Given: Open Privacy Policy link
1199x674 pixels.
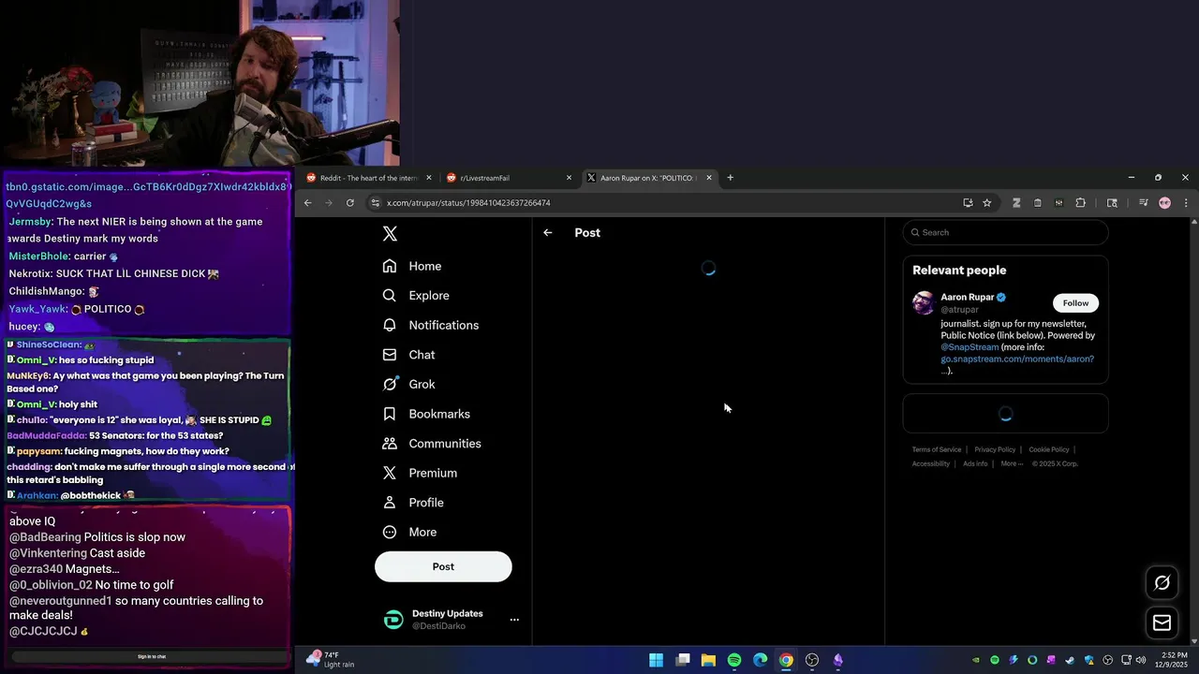Looking at the screenshot, I should point(995,449).
